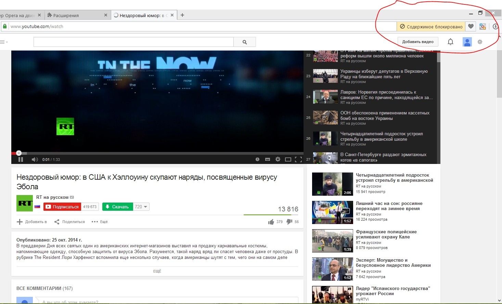Mute the video volume speaker icon
The height and width of the screenshot is (304, 502).
[35, 160]
